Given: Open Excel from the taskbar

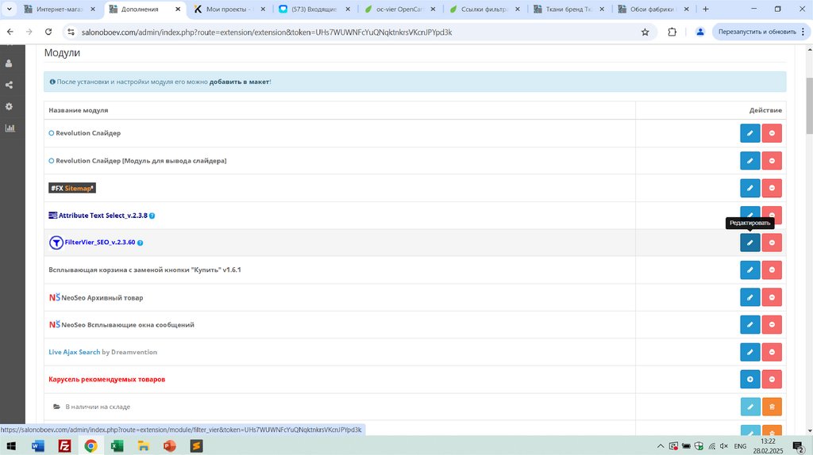Looking at the screenshot, I should point(117,445).
